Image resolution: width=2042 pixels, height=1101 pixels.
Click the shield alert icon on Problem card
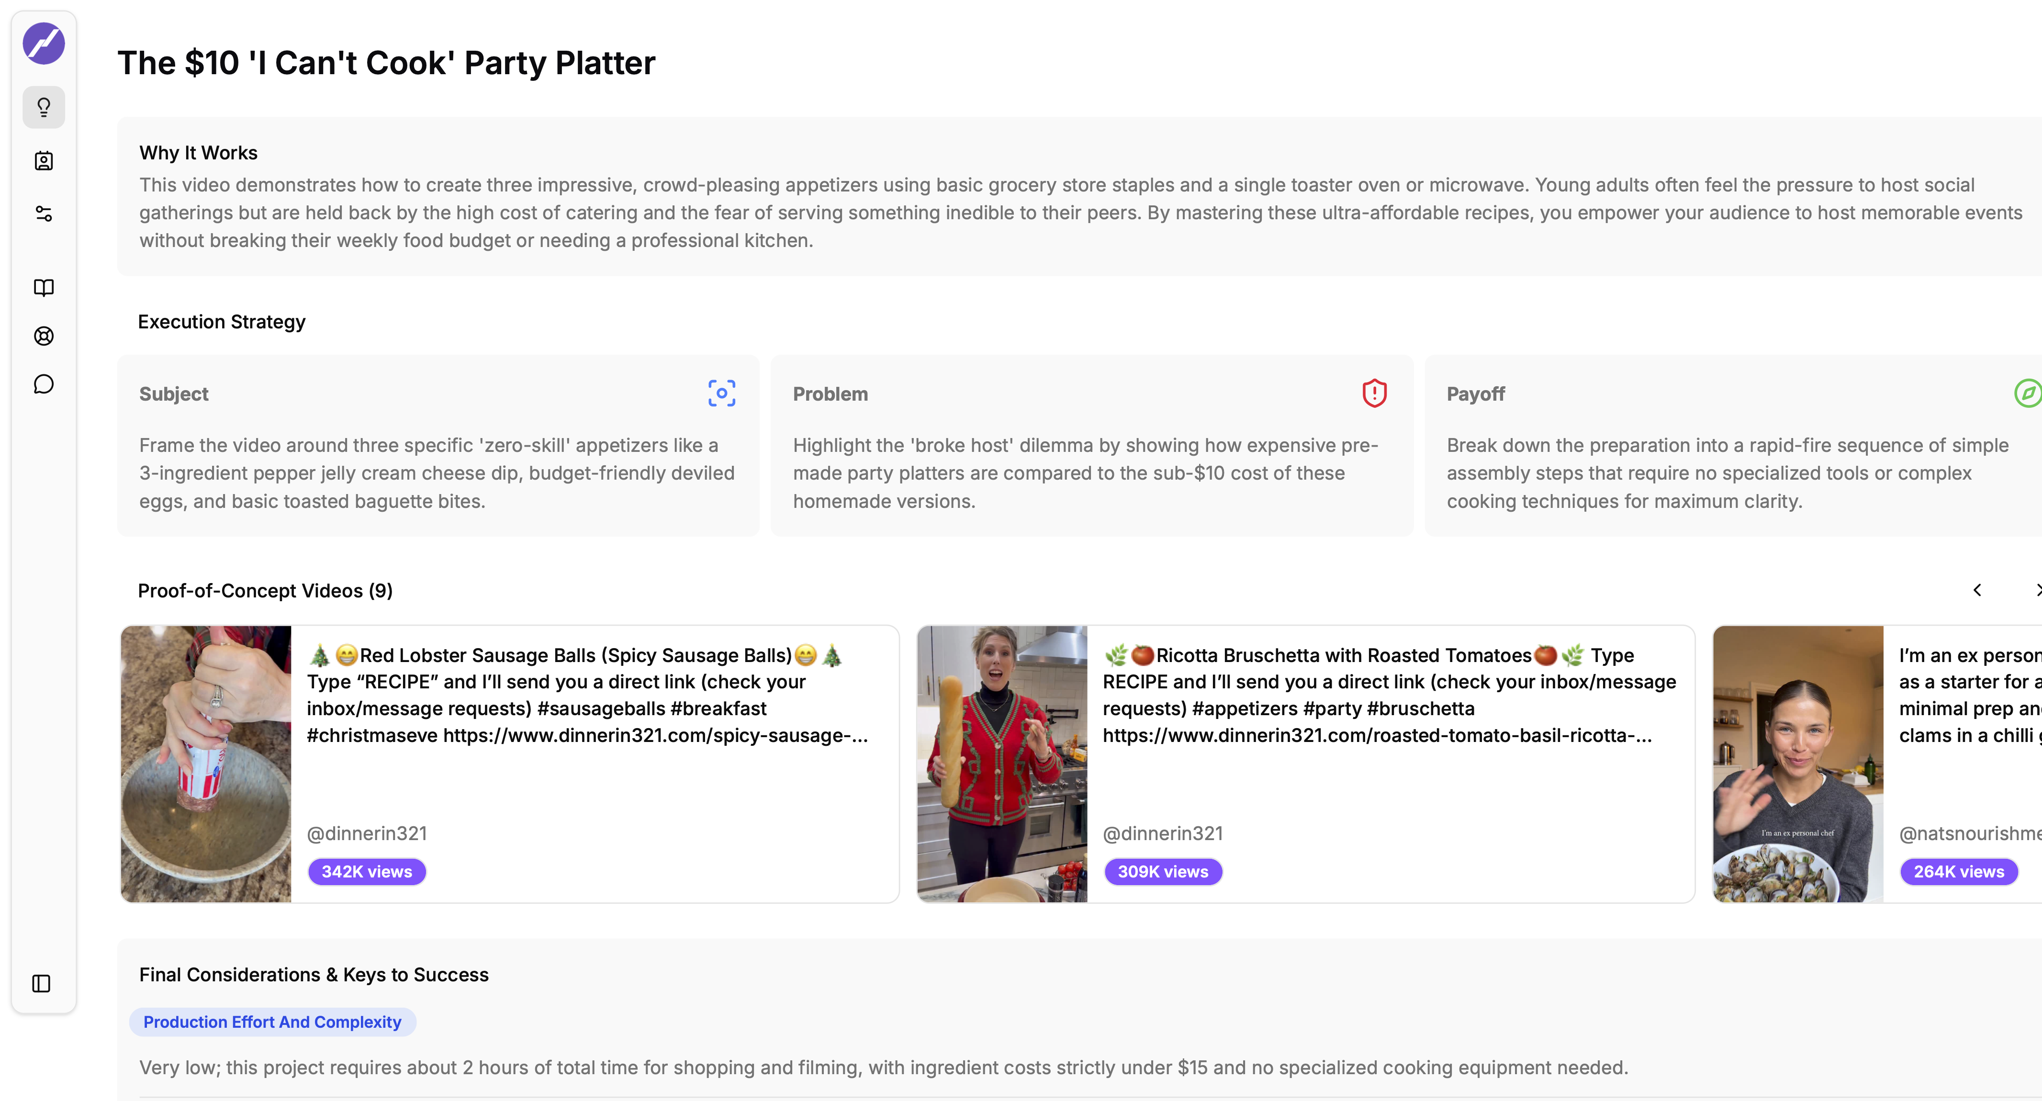click(x=1374, y=393)
